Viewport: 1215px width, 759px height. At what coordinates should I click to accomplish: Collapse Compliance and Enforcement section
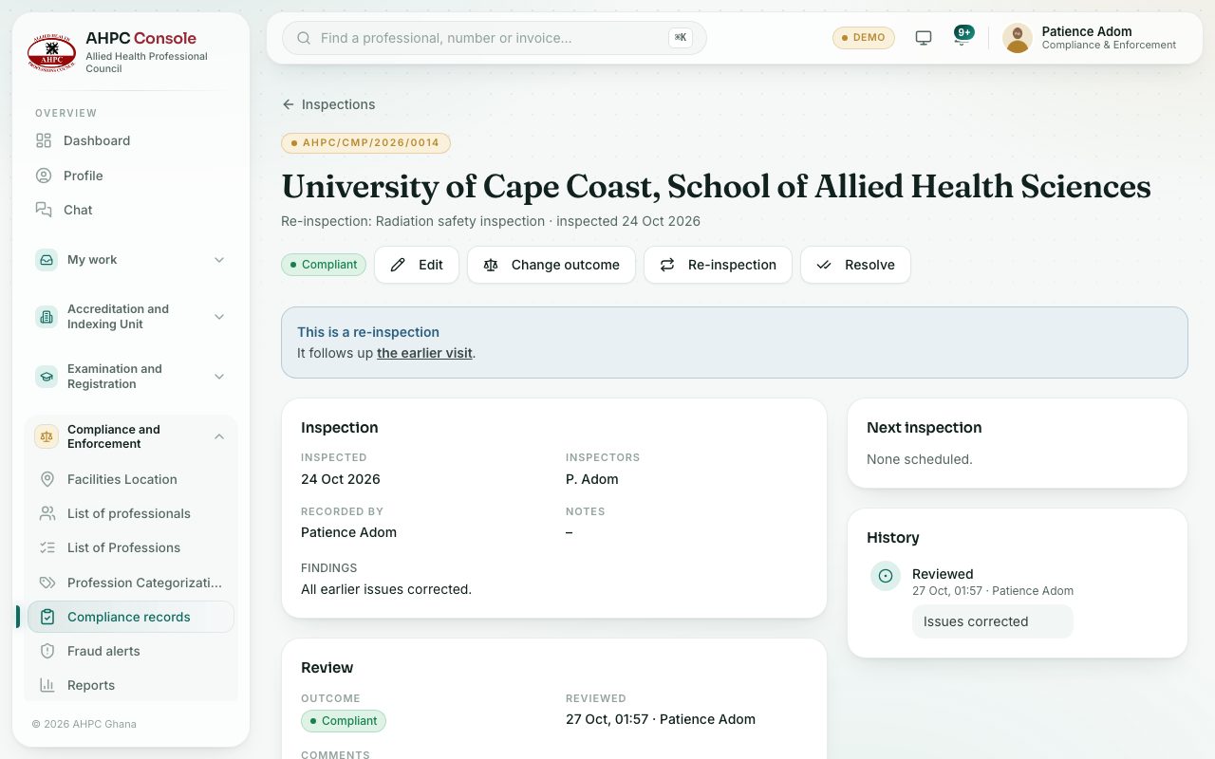131,436
